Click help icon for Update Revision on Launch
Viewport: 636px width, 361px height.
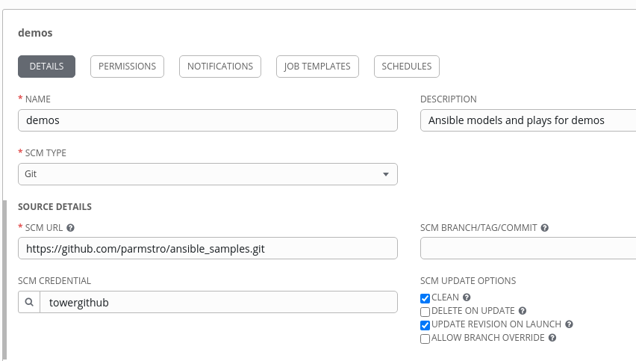tap(569, 324)
